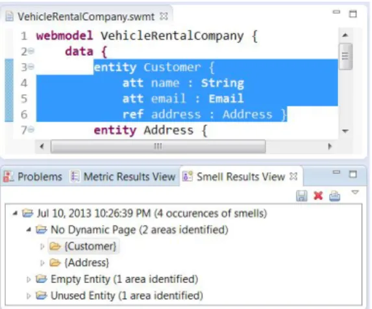
Task: Click the editor scroll left arrow
Action: click(42, 146)
